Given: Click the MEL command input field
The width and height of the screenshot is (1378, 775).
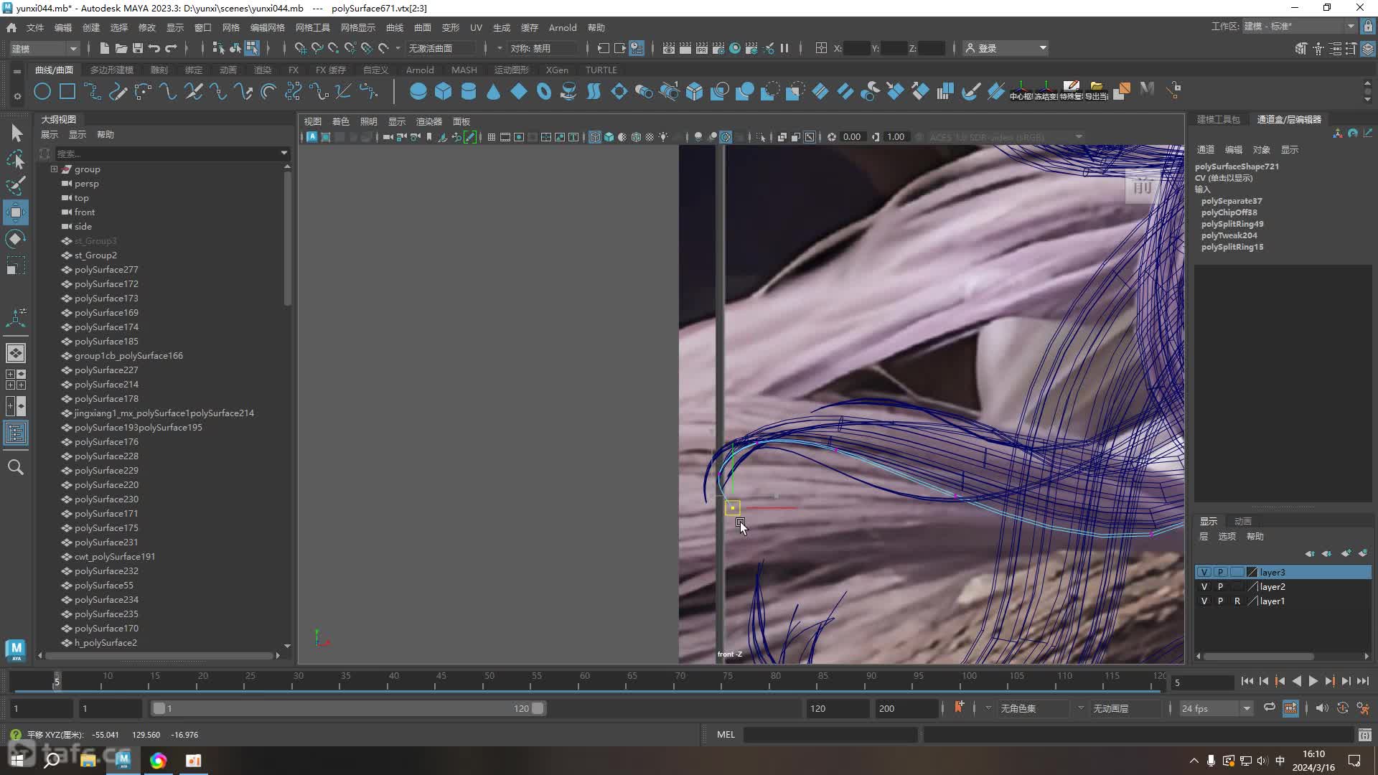Looking at the screenshot, I should click(x=830, y=734).
